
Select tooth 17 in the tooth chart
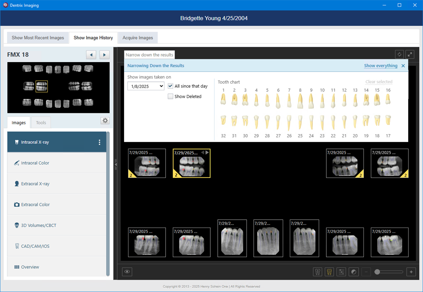(x=388, y=120)
